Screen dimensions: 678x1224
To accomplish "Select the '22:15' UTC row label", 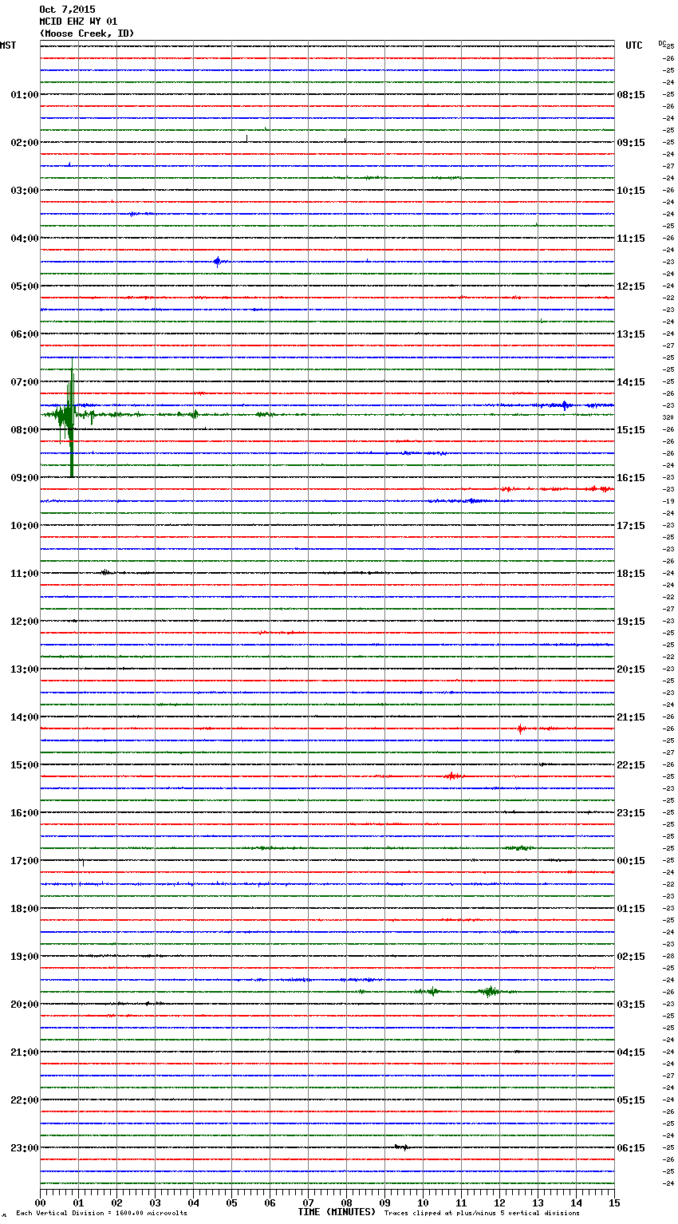I will 631,764.
